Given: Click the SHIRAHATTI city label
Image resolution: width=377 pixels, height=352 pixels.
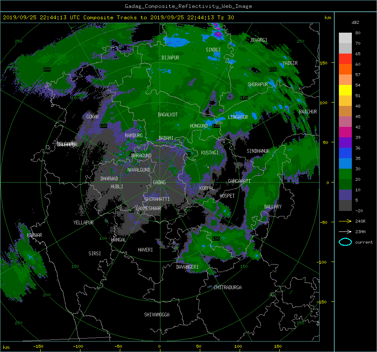Looking at the screenshot, I should click(157, 199).
